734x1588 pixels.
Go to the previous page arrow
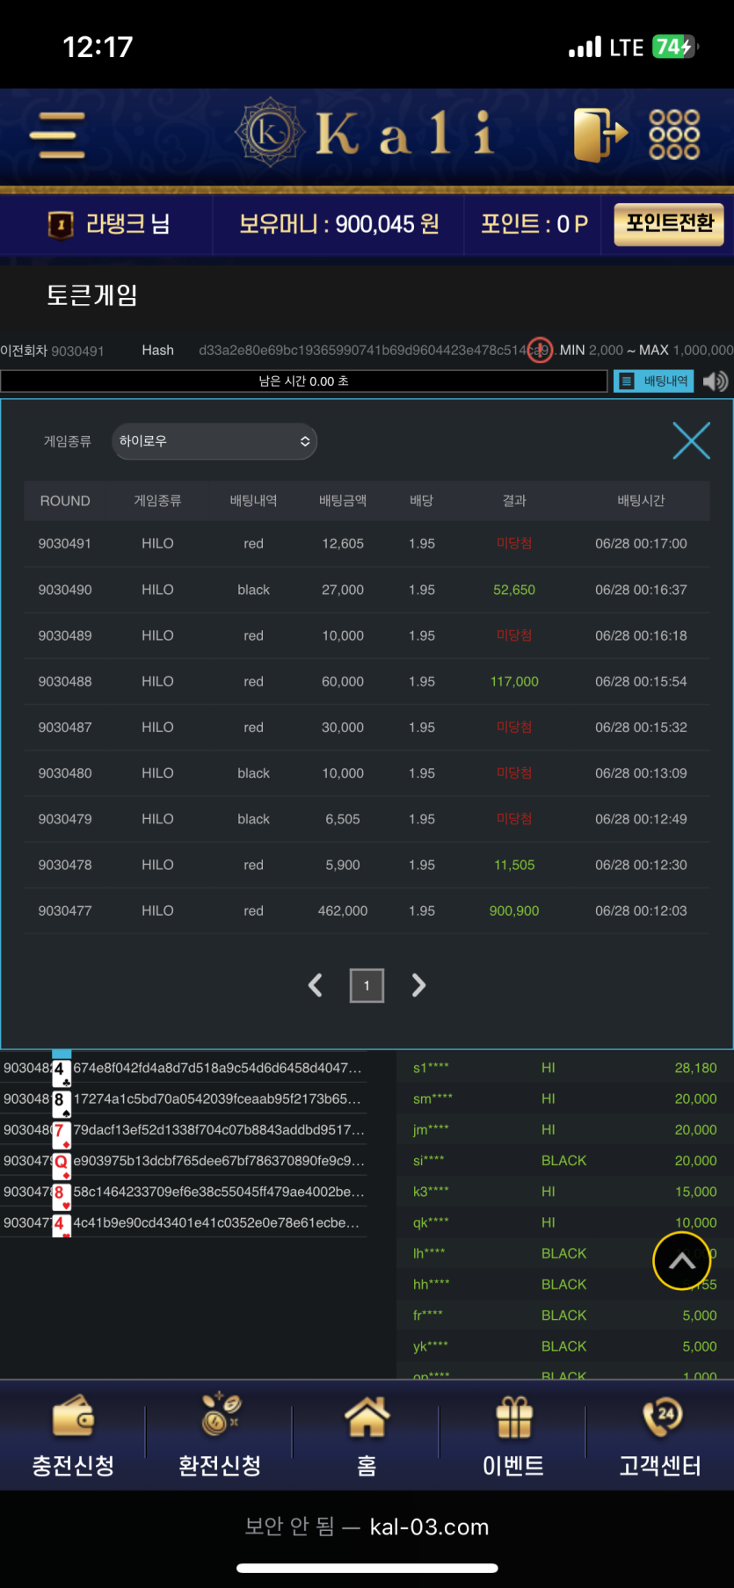click(x=316, y=985)
